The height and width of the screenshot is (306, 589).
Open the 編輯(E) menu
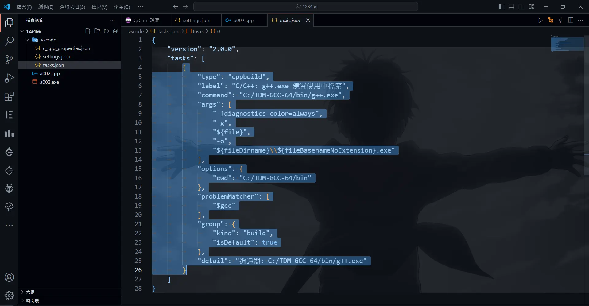pyautogui.click(x=45, y=6)
